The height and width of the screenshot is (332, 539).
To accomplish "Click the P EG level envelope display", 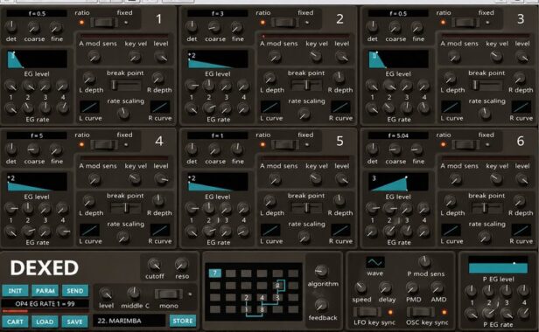I will 498,265.
